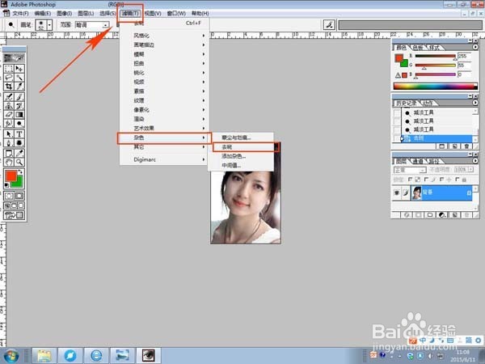Open brush dynamics icon in options bar
The height and width of the screenshot is (364, 485).
click(330, 25)
